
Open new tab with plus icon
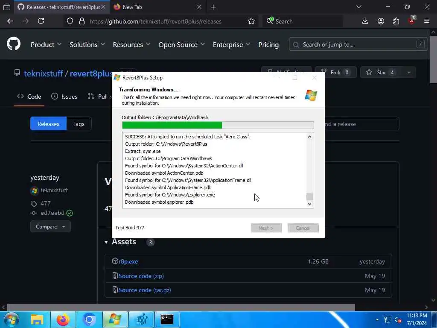click(x=213, y=7)
